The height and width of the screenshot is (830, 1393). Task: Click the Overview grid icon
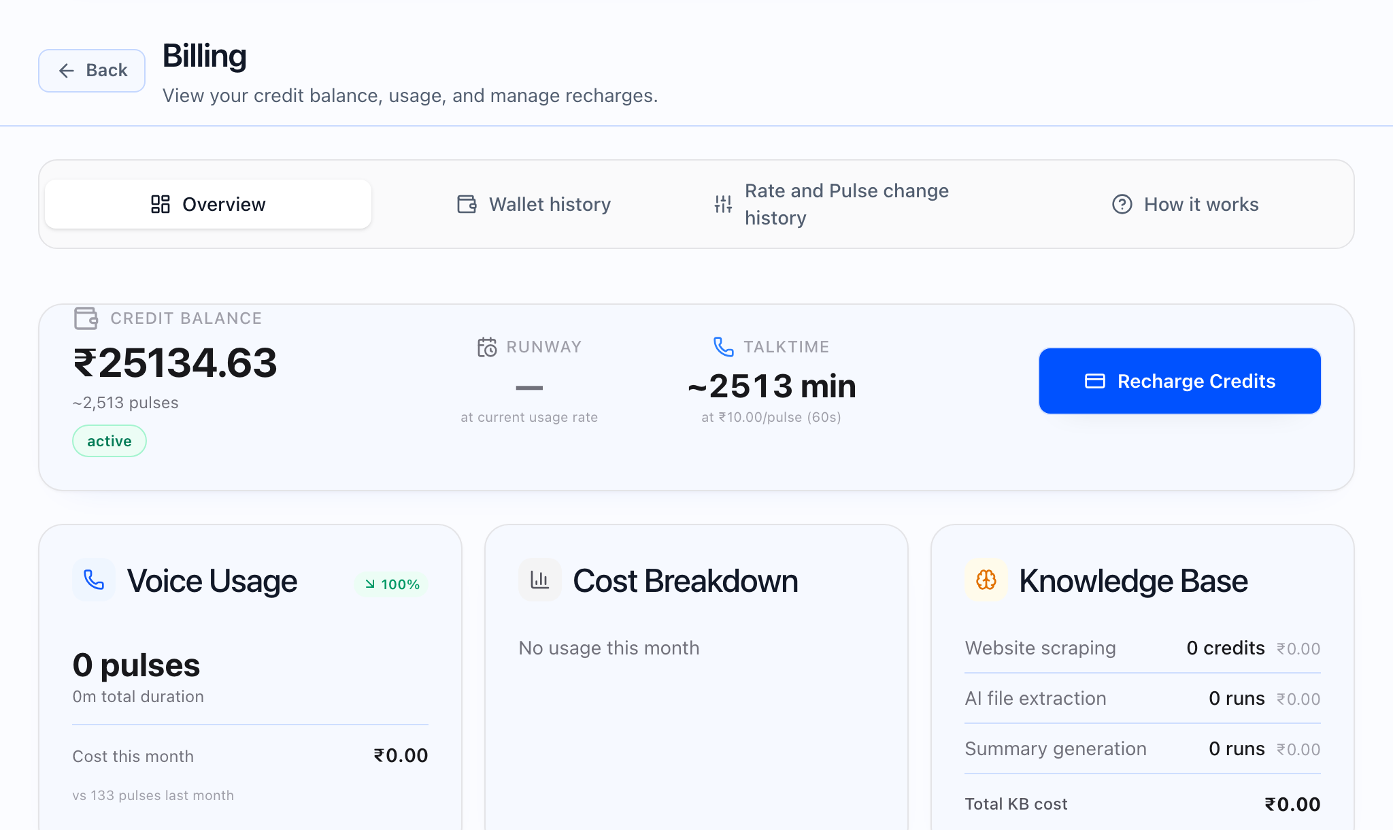pyautogui.click(x=161, y=204)
